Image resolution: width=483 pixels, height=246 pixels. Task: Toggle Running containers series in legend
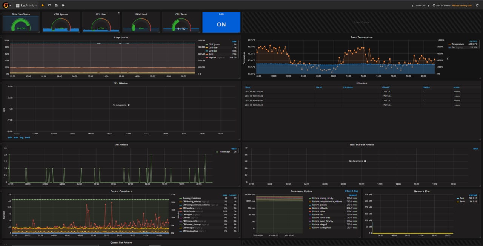pyautogui.click(x=192, y=198)
